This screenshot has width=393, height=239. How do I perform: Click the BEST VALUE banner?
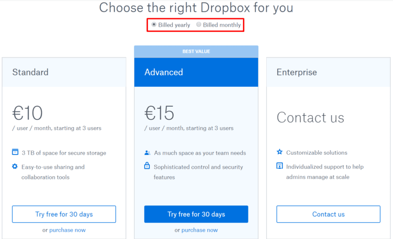coord(196,52)
